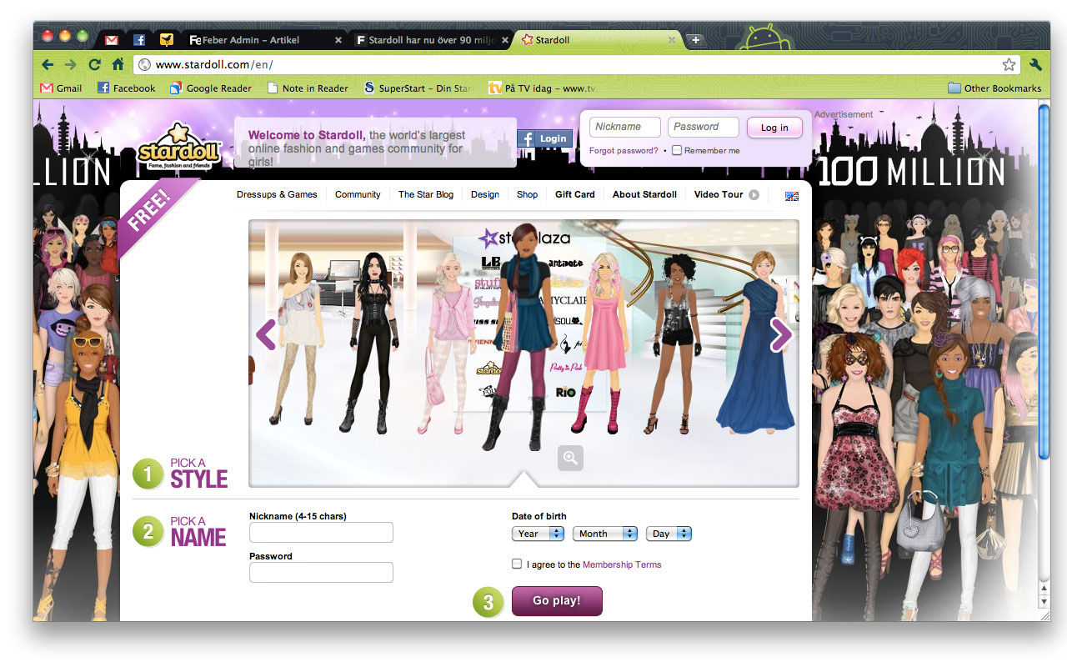Screen dimensions: 1067x667
Task: Reload the page with the refresh icon
Action: (x=94, y=64)
